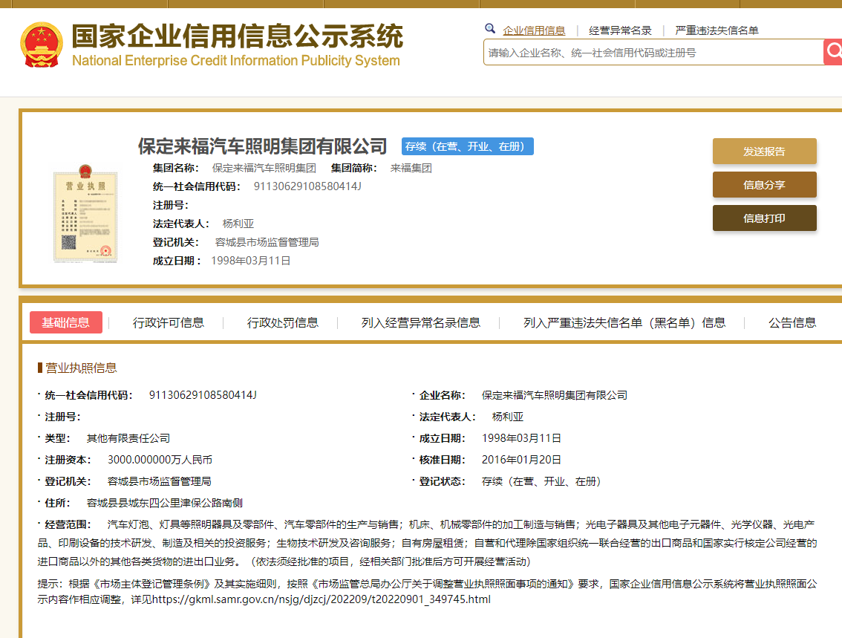Click the approval date 2016年01月20日
842x638 pixels.
coord(521,460)
